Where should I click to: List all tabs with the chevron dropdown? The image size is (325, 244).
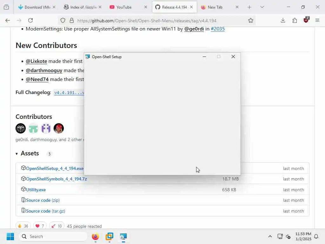coord(262,7)
